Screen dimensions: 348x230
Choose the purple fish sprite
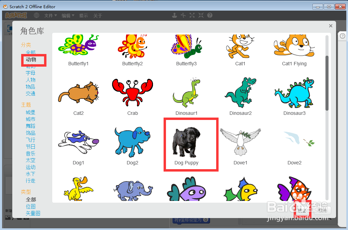pyautogui.click(x=186, y=189)
